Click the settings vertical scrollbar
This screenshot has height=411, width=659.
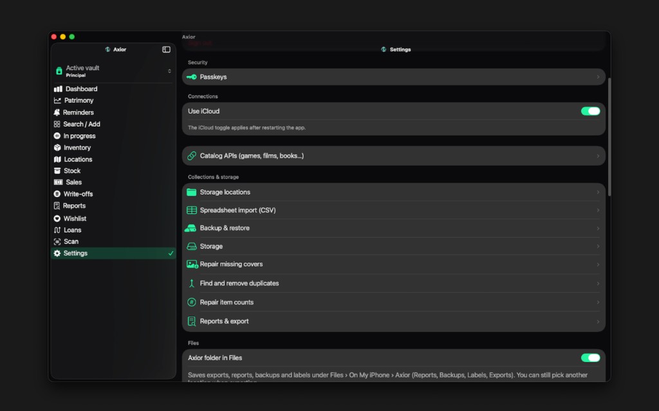(x=609, y=137)
